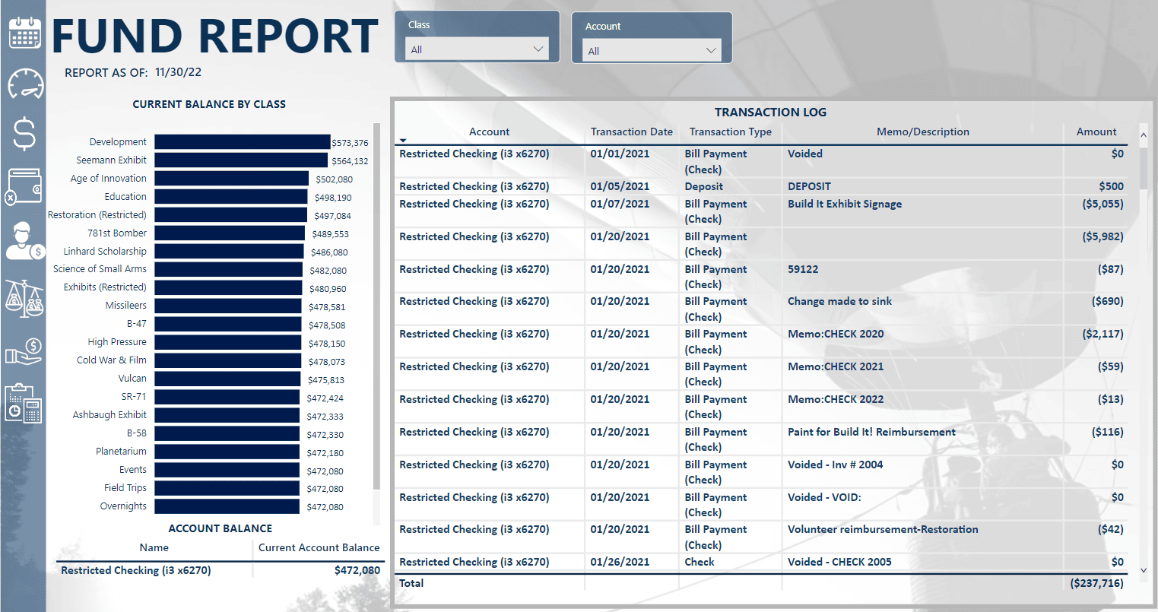Screen dimensions: 1158x612
Task: Select the Science of Small Arms bar
Action: point(229,269)
